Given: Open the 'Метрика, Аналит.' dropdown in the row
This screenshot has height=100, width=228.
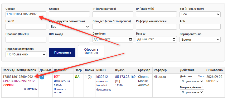Looking at the screenshot, I should click(192, 92).
